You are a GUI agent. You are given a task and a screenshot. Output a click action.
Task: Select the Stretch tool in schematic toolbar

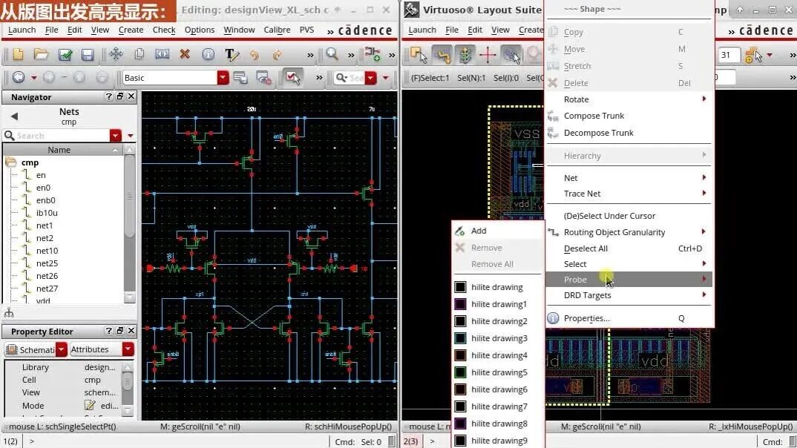click(162, 54)
